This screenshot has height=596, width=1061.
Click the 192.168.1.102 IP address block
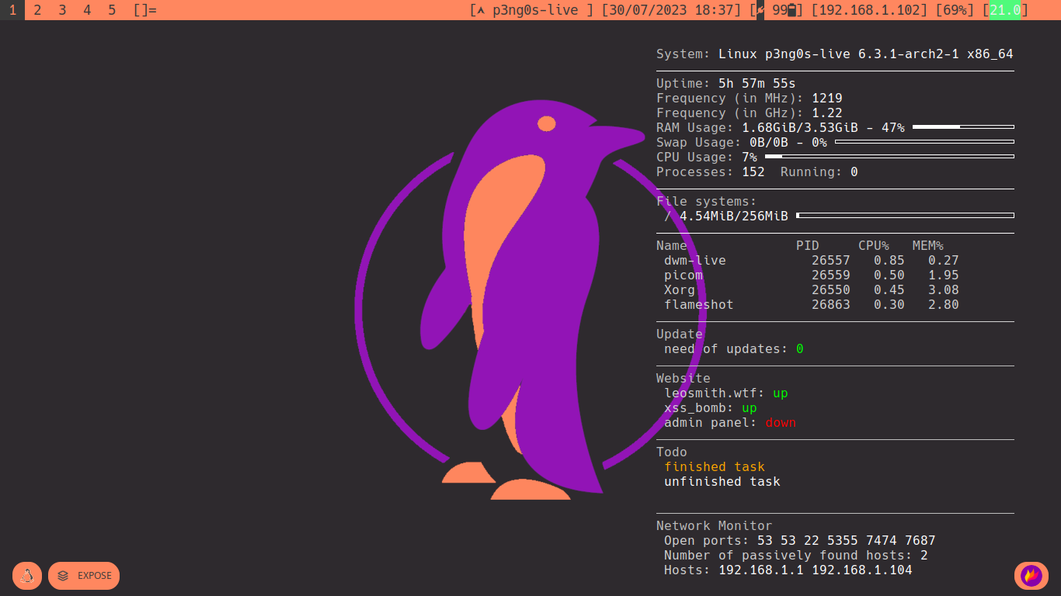[x=869, y=10]
